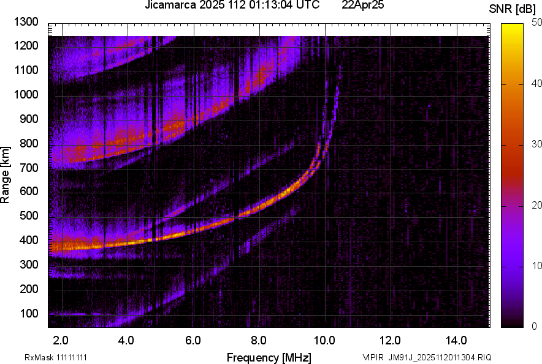The width and height of the screenshot is (542, 364).
Task: Click the SNR color scale bar
Action: click(513, 176)
